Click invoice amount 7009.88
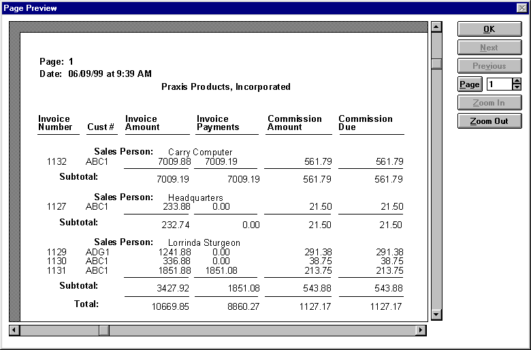This screenshot has height=350, width=531. point(174,161)
